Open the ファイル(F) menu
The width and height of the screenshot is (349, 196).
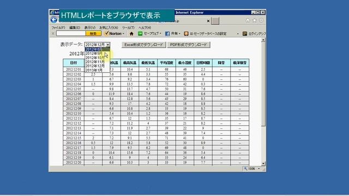coord(58,28)
